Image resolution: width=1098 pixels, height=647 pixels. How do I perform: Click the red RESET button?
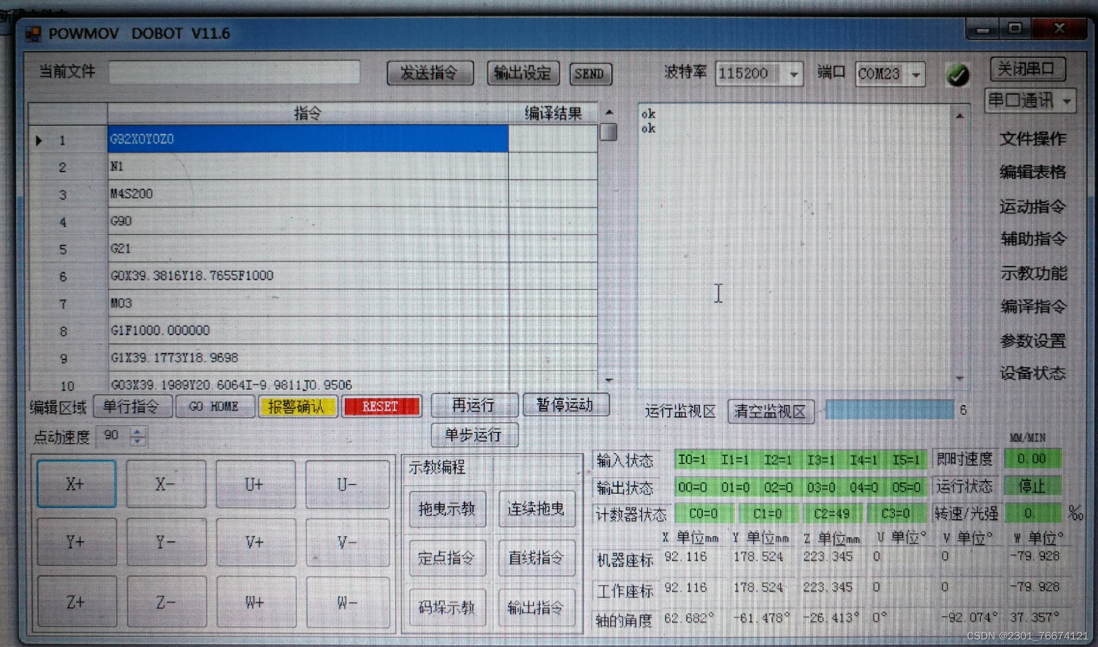pos(381,407)
